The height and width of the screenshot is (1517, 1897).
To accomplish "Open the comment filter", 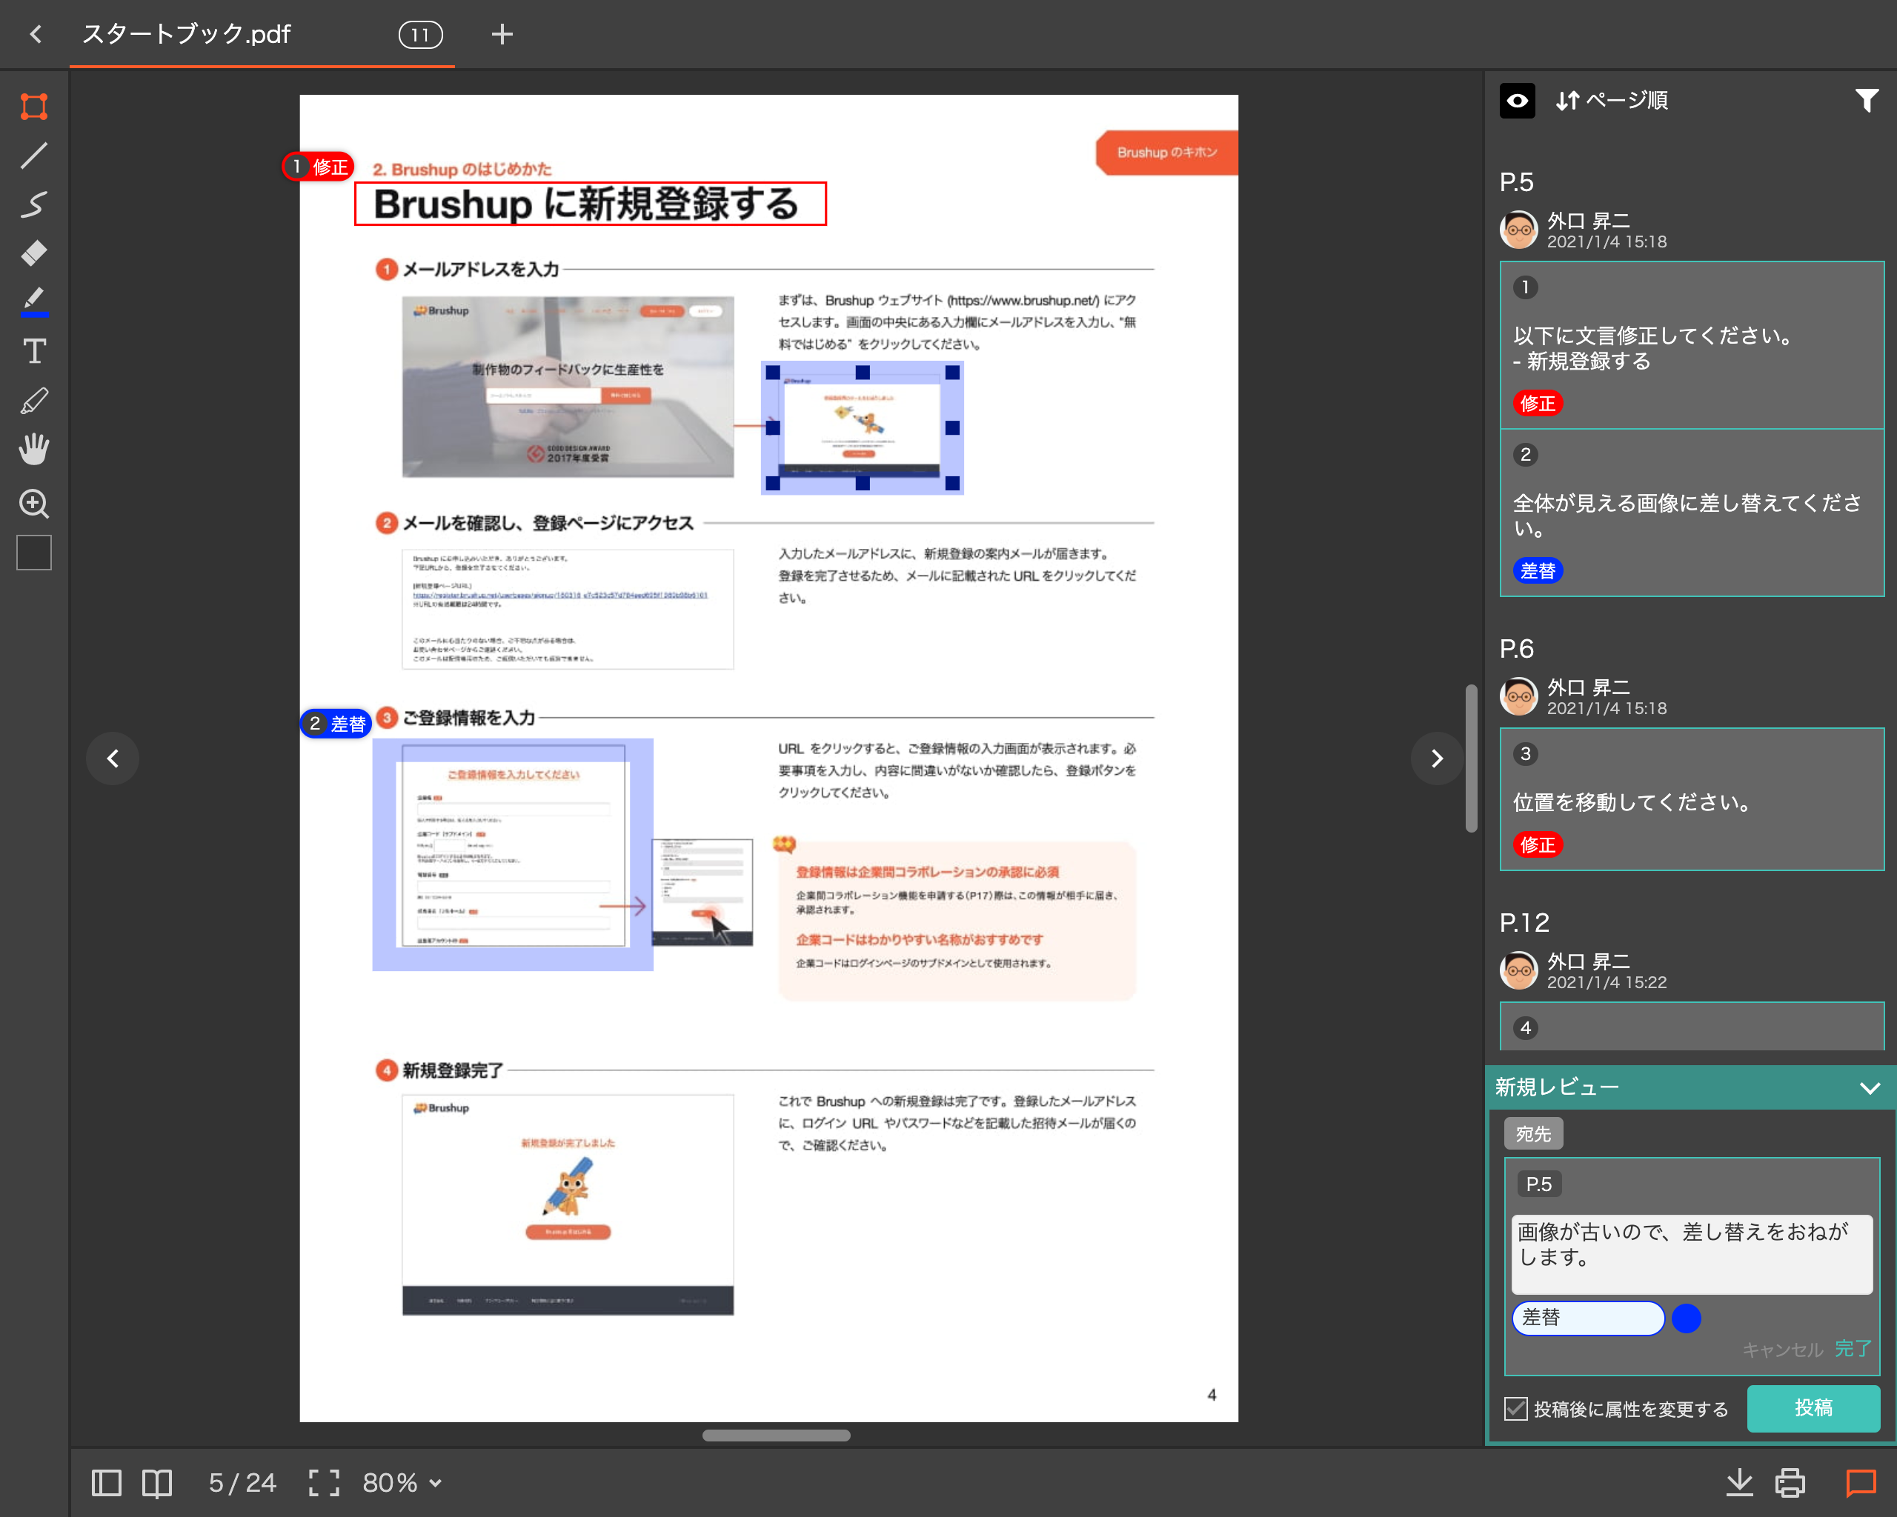I will pyautogui.click(x=1866, y=100).
